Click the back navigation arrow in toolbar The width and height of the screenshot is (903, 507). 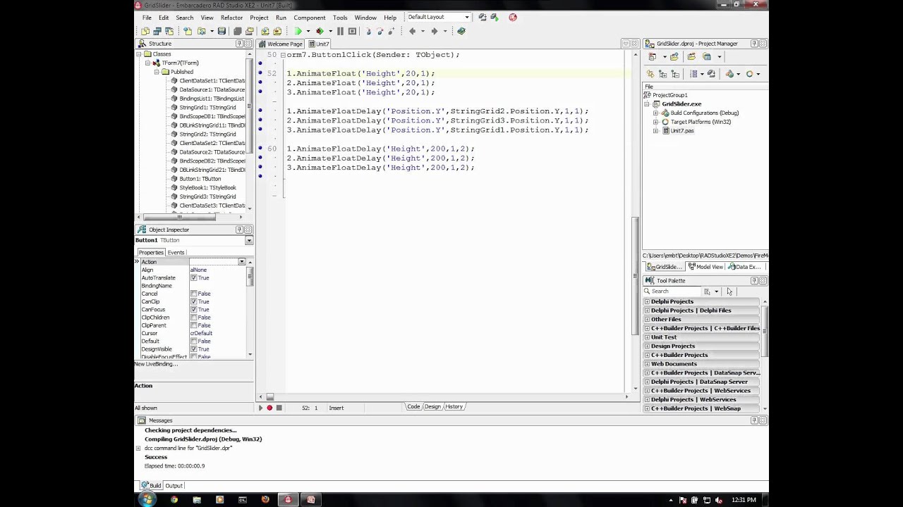coord(412,31)
